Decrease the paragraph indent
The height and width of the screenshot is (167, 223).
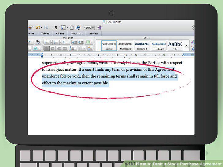click(74, 42)
